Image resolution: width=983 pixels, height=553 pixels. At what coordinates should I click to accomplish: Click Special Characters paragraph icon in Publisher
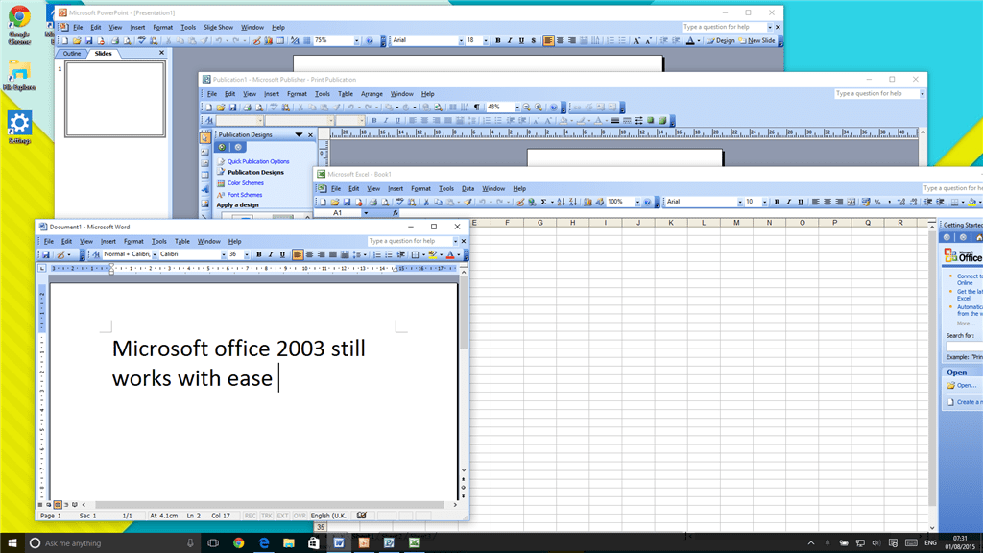click(x=477, y=108)
